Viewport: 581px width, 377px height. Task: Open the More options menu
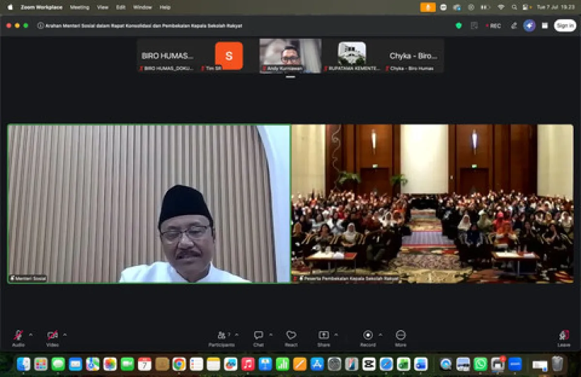point(400,338)
